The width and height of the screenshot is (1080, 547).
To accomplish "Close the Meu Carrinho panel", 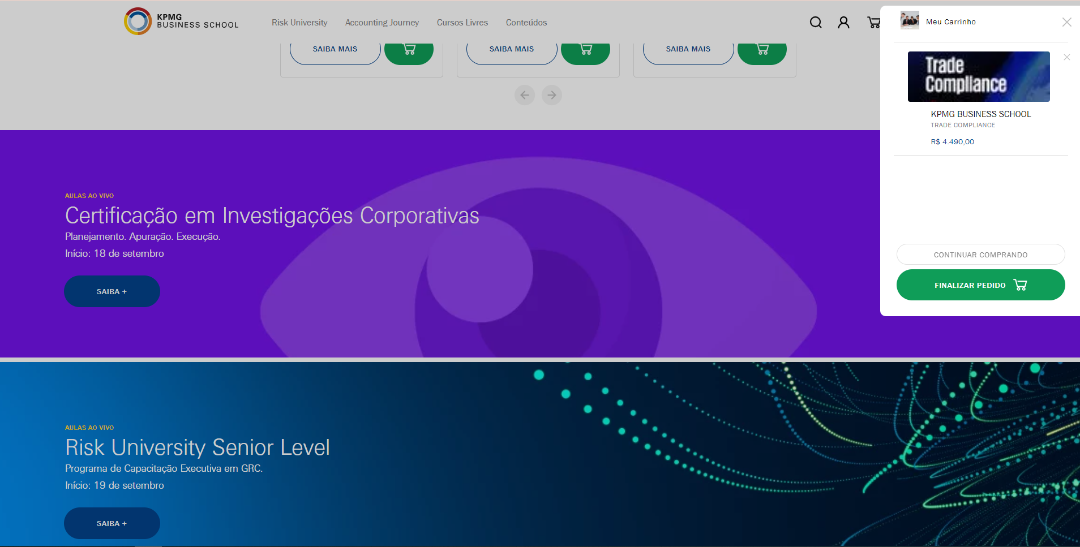I will click(x=1066, y=22).
